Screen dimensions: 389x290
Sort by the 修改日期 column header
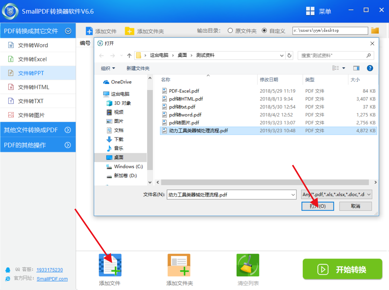tap(269, 79)
